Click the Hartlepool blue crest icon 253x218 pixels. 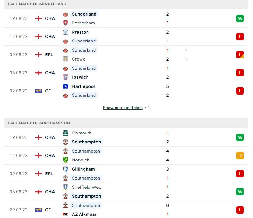(x=66, y=86)
